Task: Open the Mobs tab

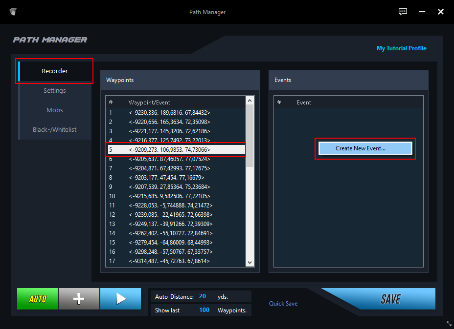Action: point(55,110)
